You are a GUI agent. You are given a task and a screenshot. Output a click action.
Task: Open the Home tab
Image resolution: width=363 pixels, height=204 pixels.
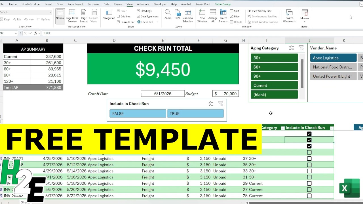pos(13,4)
